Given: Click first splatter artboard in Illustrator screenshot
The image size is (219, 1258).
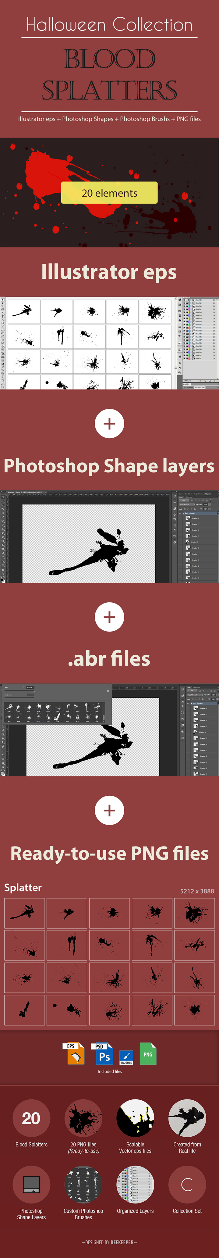Looking at the screenshot, I should [23, 310].
